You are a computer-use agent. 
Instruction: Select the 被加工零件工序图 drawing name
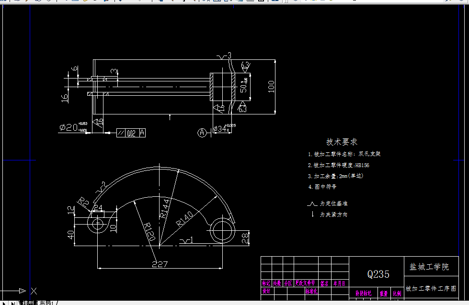point(431,289)
